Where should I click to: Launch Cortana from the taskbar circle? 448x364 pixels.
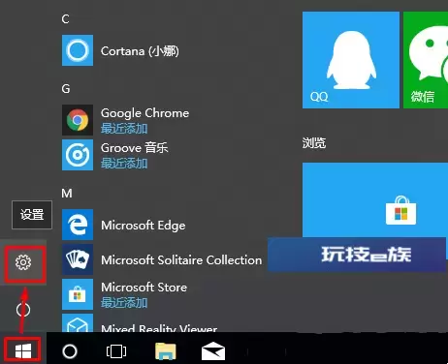pyautogui.click(x=70, y=351)
